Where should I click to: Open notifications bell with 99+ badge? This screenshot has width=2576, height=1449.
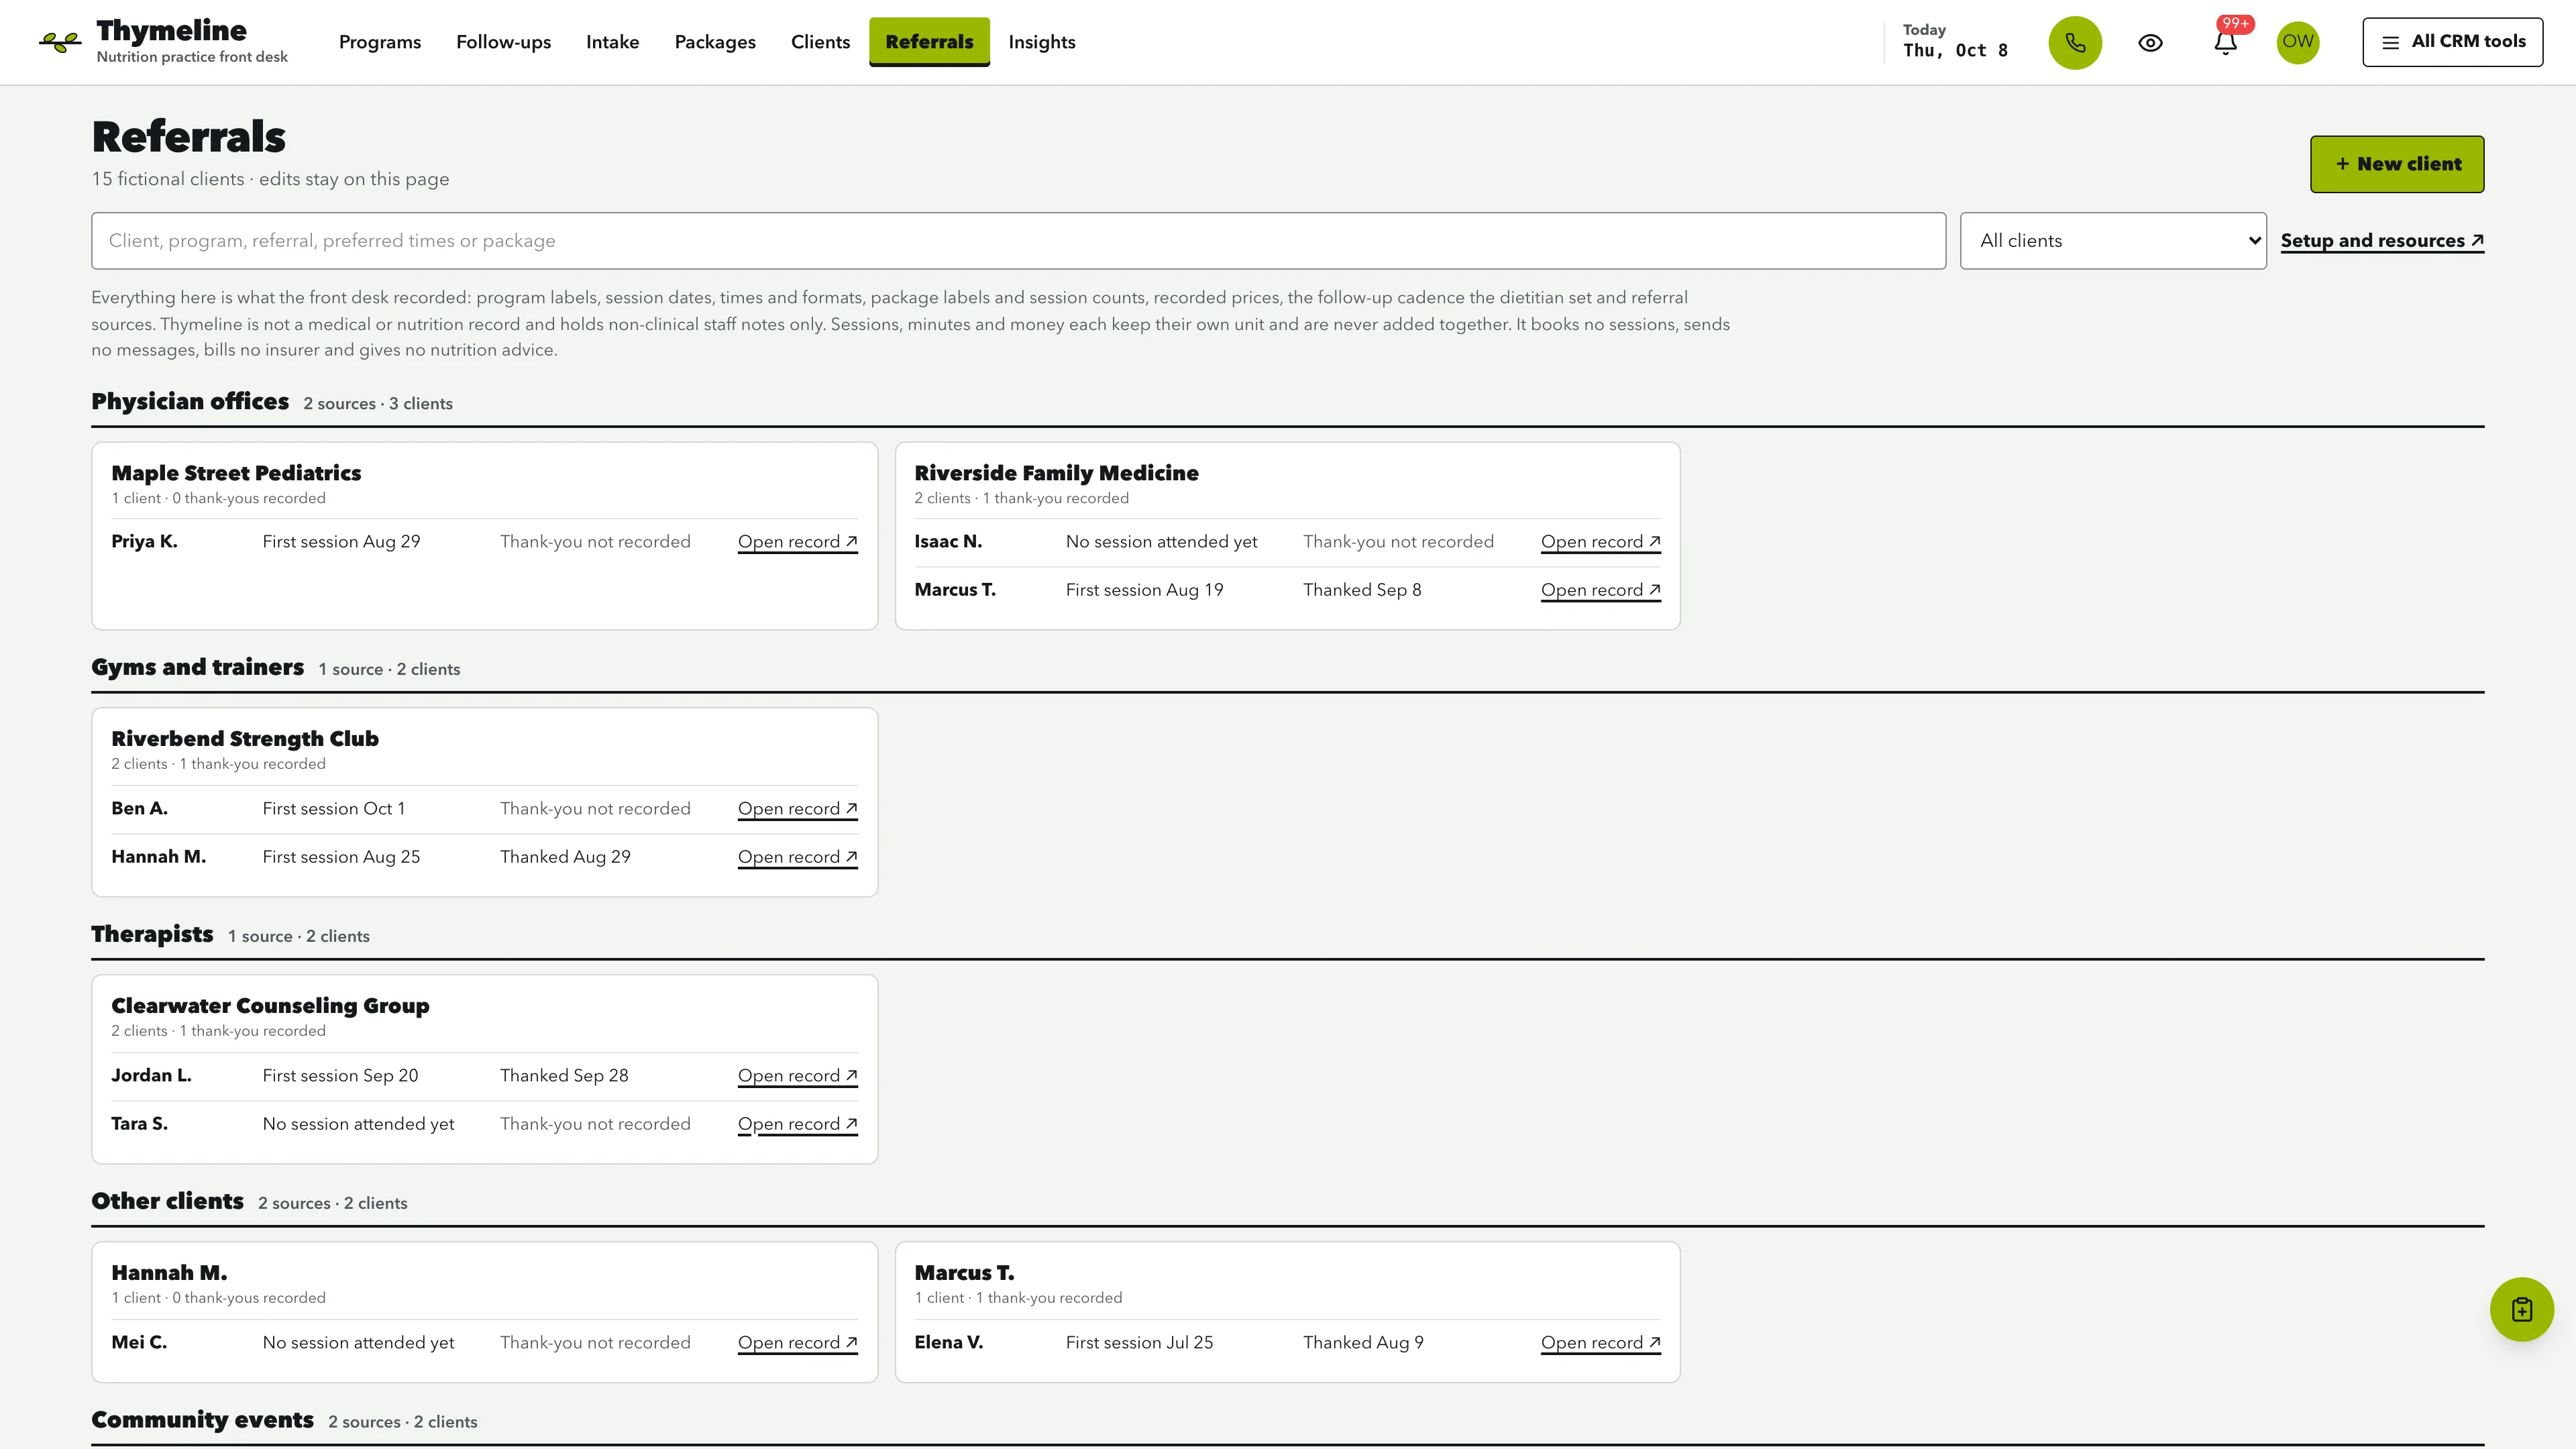click(x=2225, y=42)
